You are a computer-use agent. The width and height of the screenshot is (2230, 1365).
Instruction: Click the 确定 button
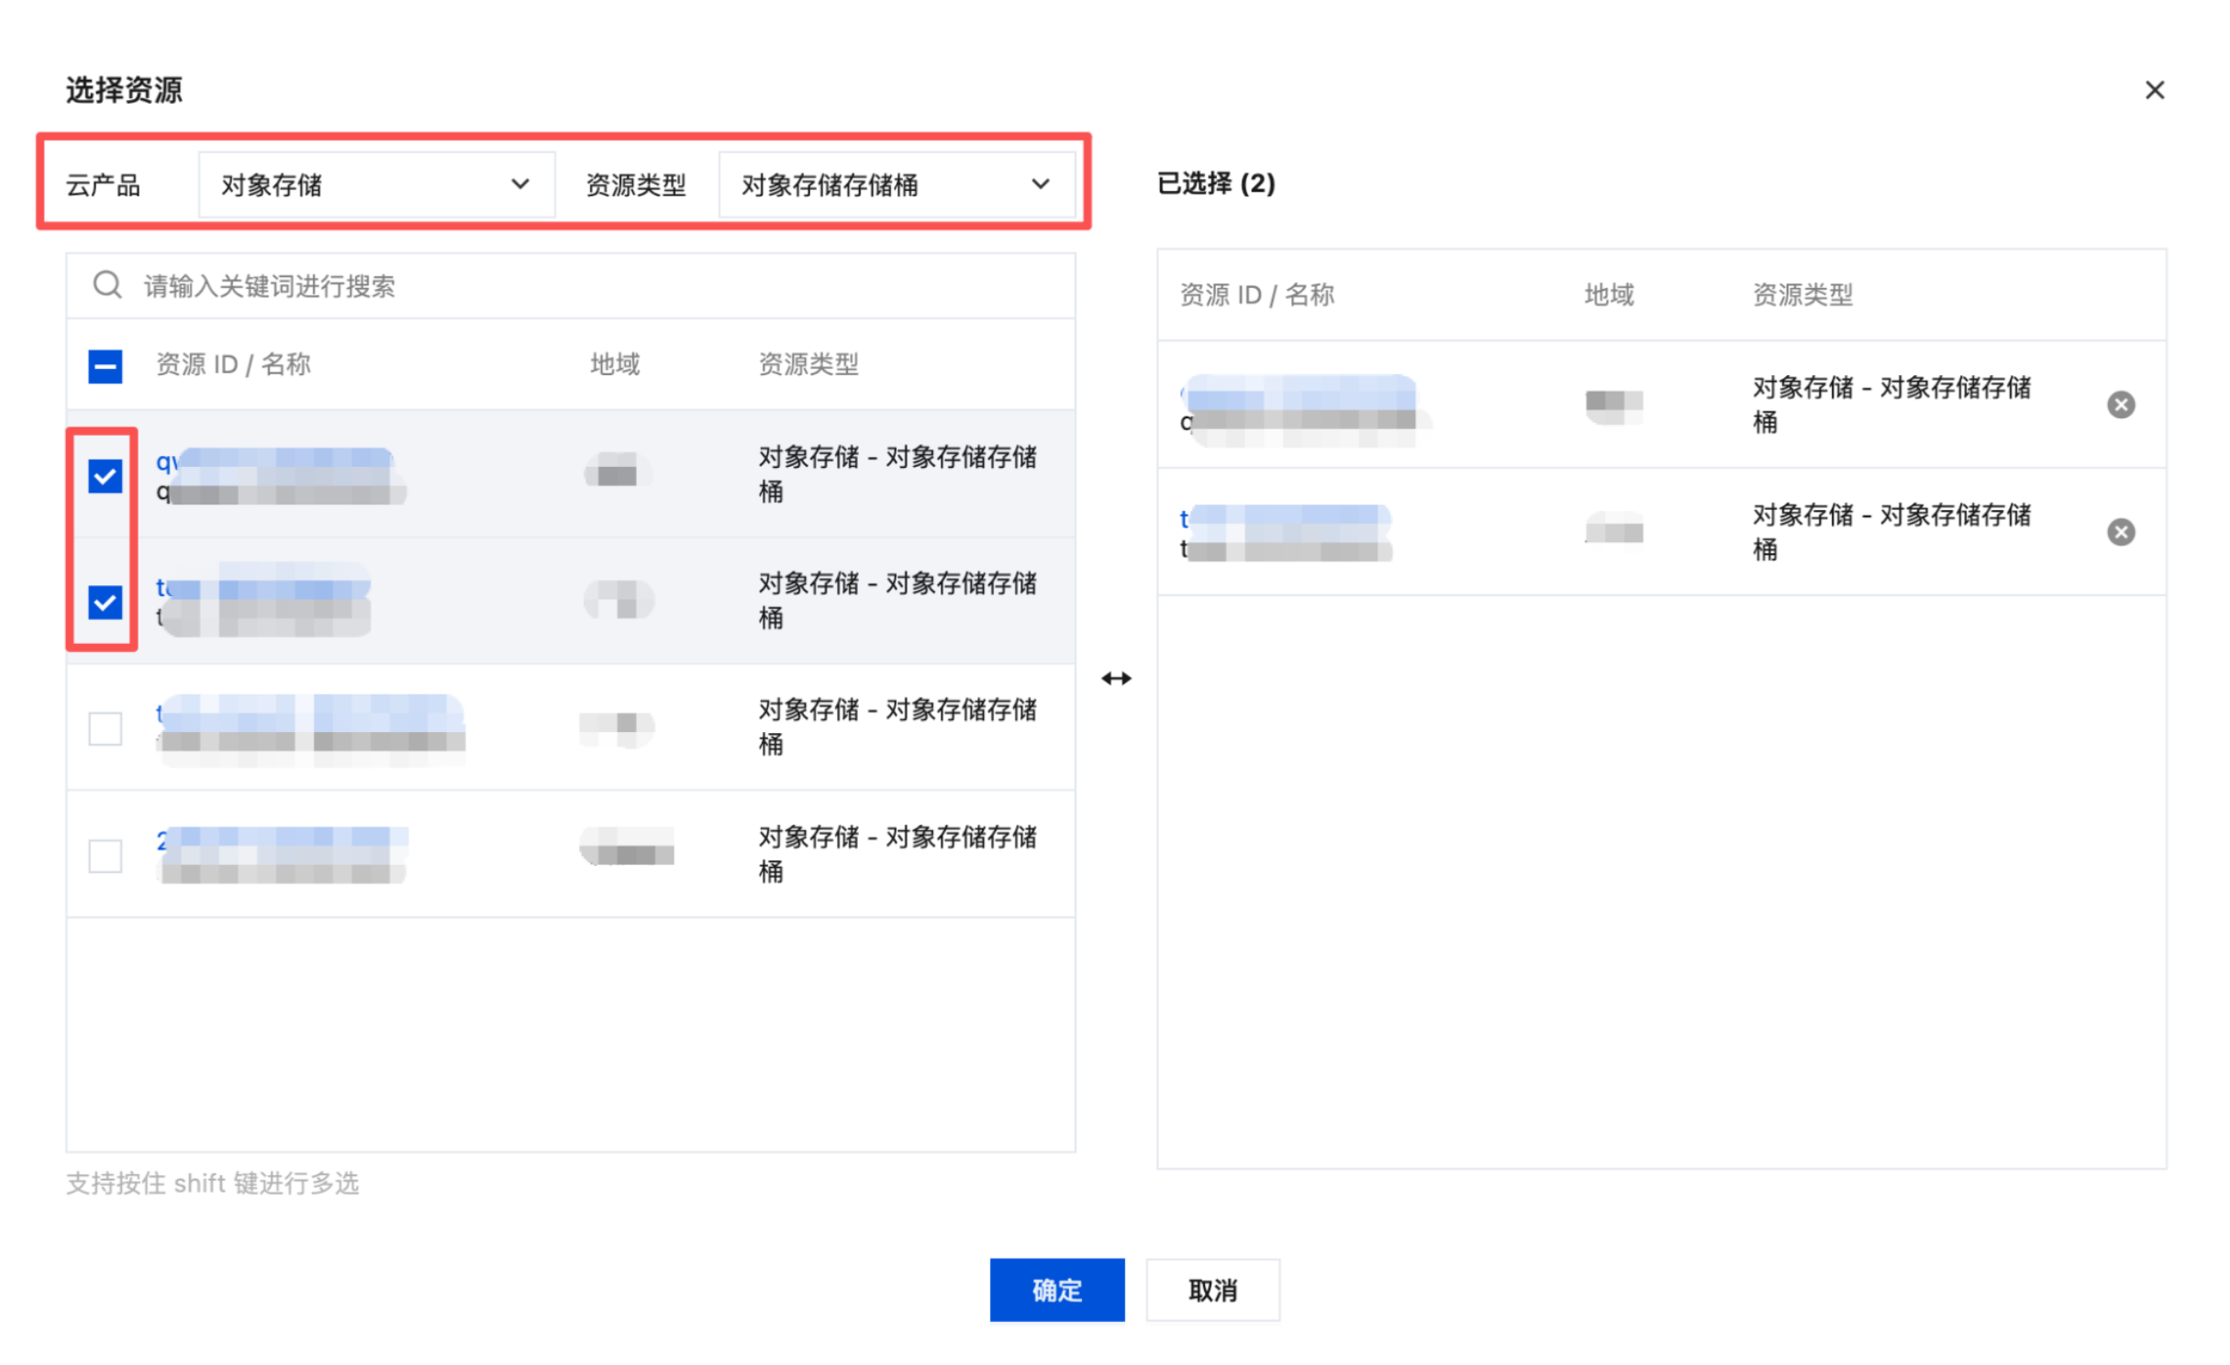point(1056,1290)
